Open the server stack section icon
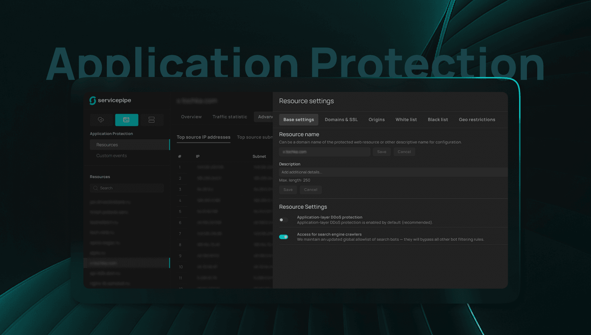 click(152, 120)
